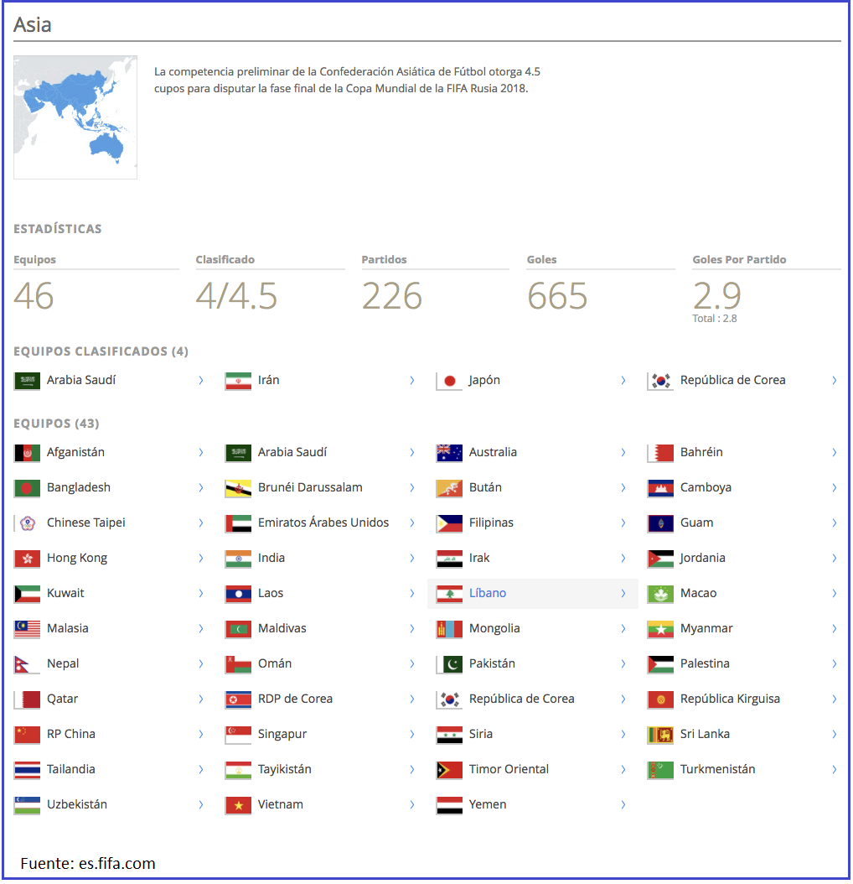Open Arabia Saudí under Equipos Clasificados
853x884 pixels.
tap(81, 381)
